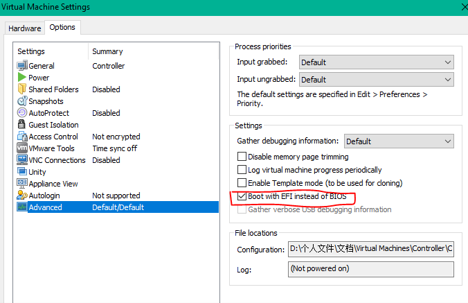Open Gather debugging information dropdown
The width and height of the screenshot is (468, 303).
(x=399, y=141)
